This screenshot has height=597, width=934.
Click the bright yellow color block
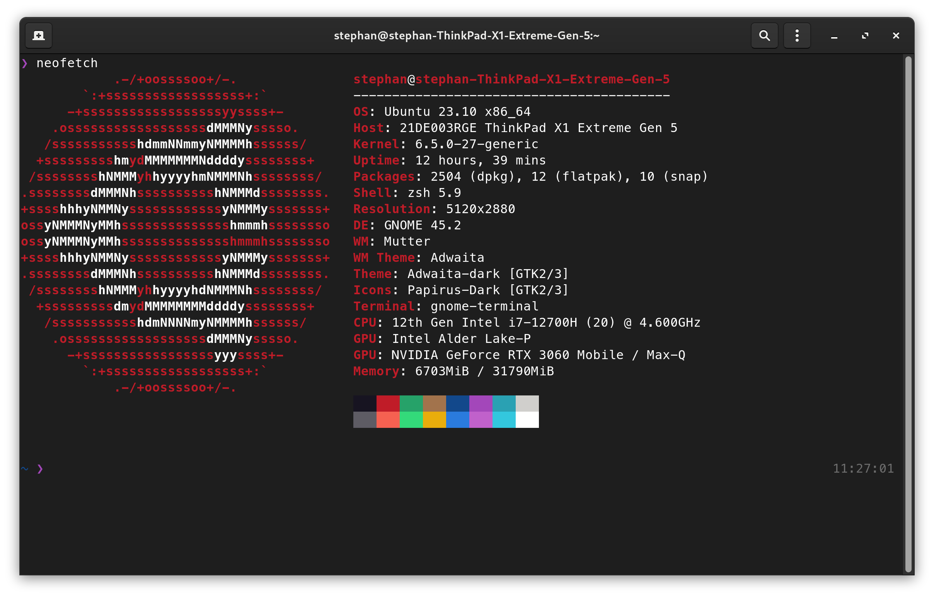[x=434, y=420]
